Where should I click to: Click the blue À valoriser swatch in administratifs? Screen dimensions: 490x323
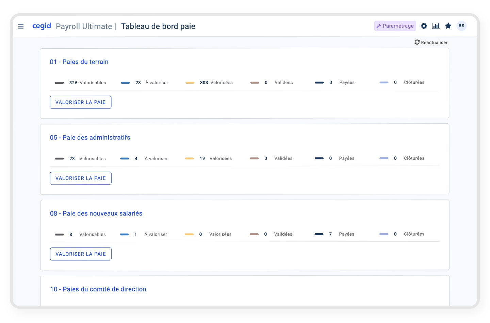tap(125, 158)
